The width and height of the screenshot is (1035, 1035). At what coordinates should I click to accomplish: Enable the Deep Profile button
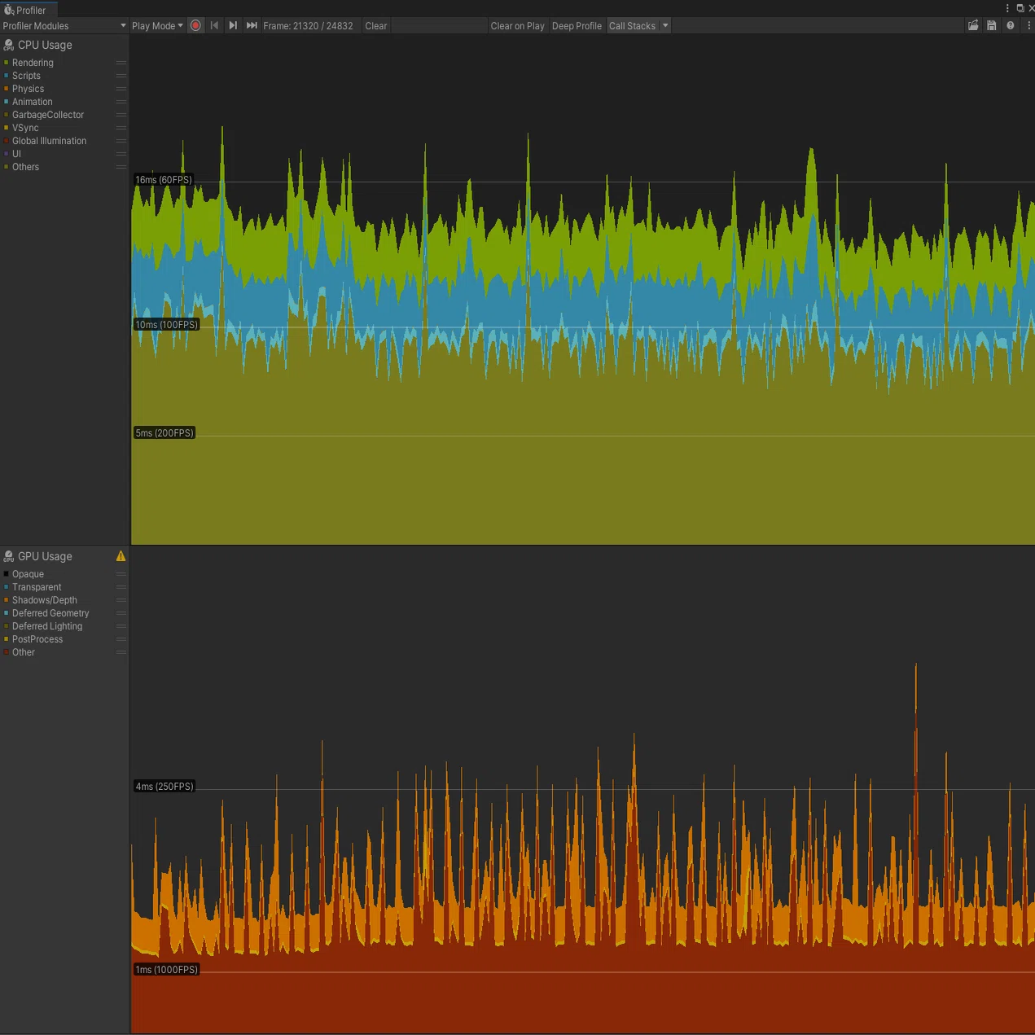pyautogui.click(x=577, y=25)
